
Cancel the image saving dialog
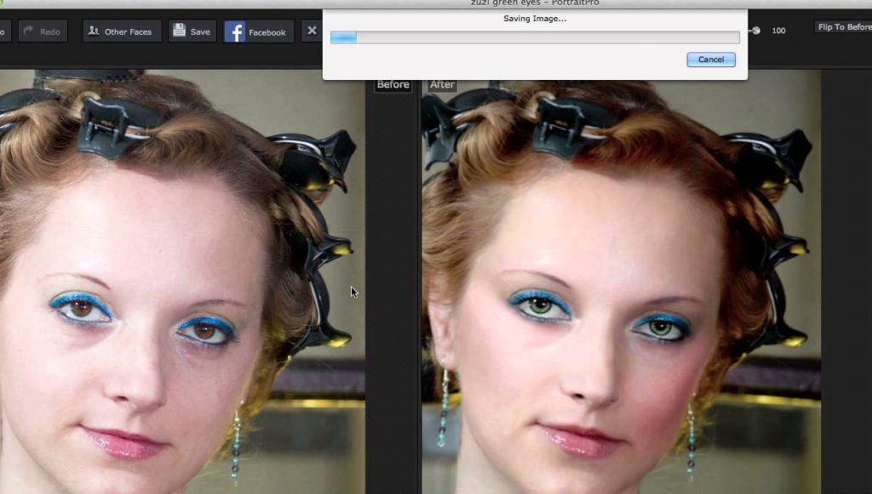tap(711, 60)
